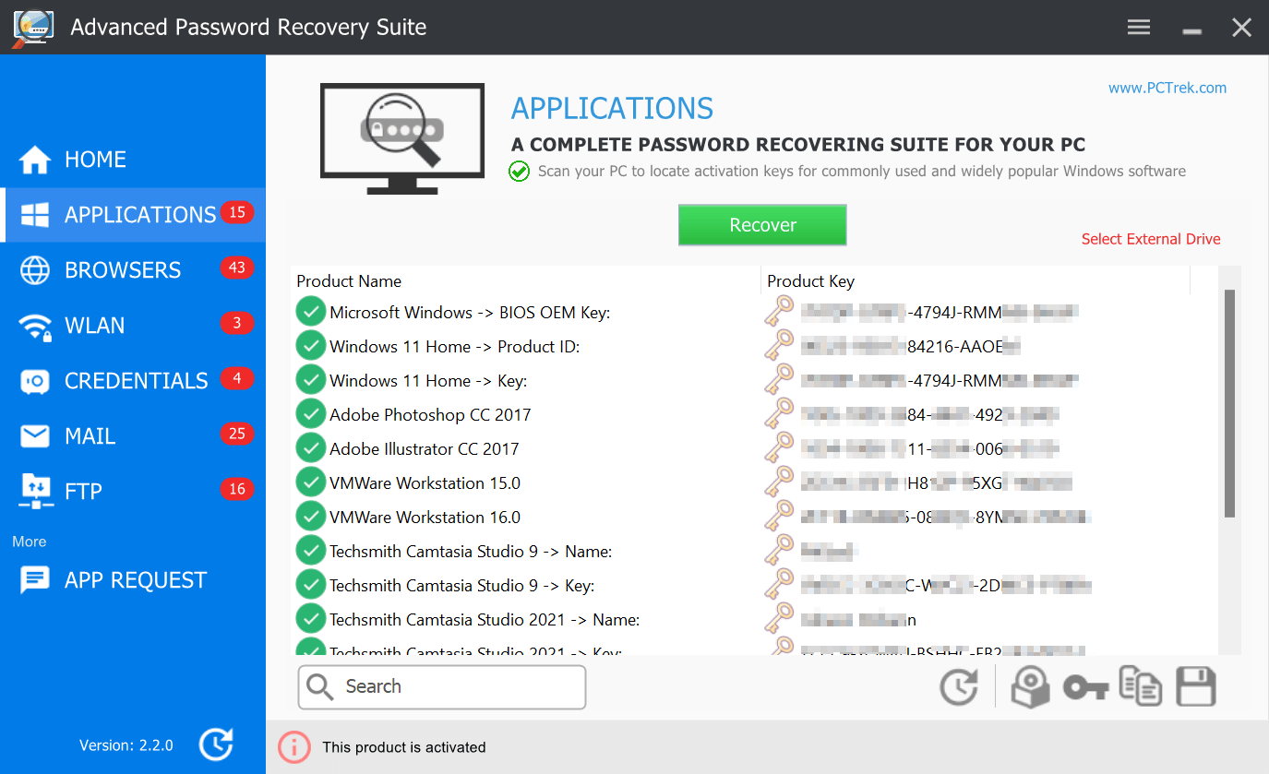Viewport: 1269px width, 774px height.
Task: Click the history clock icon
Action: pyautogui.click(x=958, y=688)
